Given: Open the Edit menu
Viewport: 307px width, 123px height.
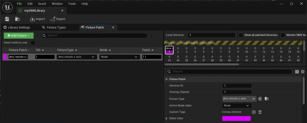Looking at the screenshot, I should [x=30, y=4].
